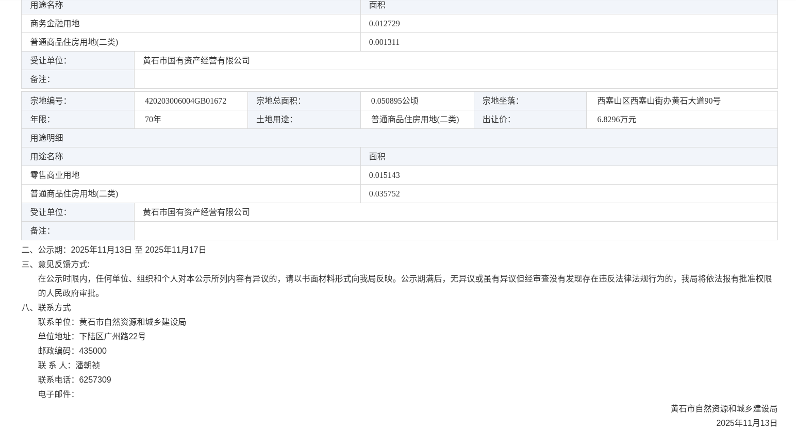Select the 联系单位 contact organization line
This screenshot has height=429, width=796.
(x=112, y=322)
